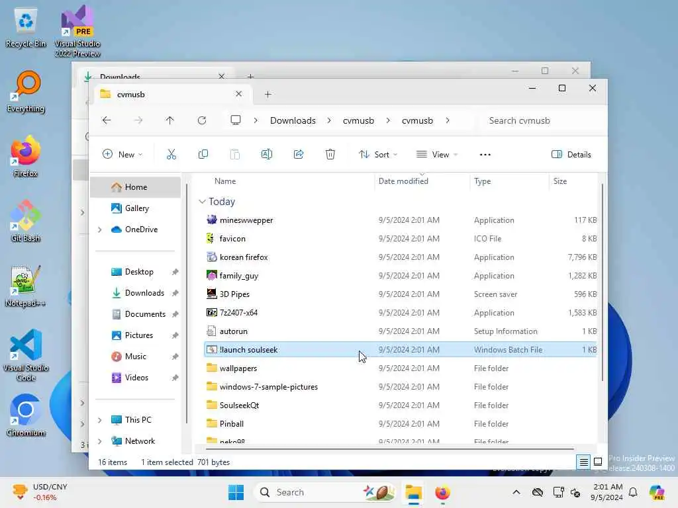Image resolution: width=678 pixels, height=508 pixels.
Task: Select the Pinball folder
Action: [x=400, y=424]
